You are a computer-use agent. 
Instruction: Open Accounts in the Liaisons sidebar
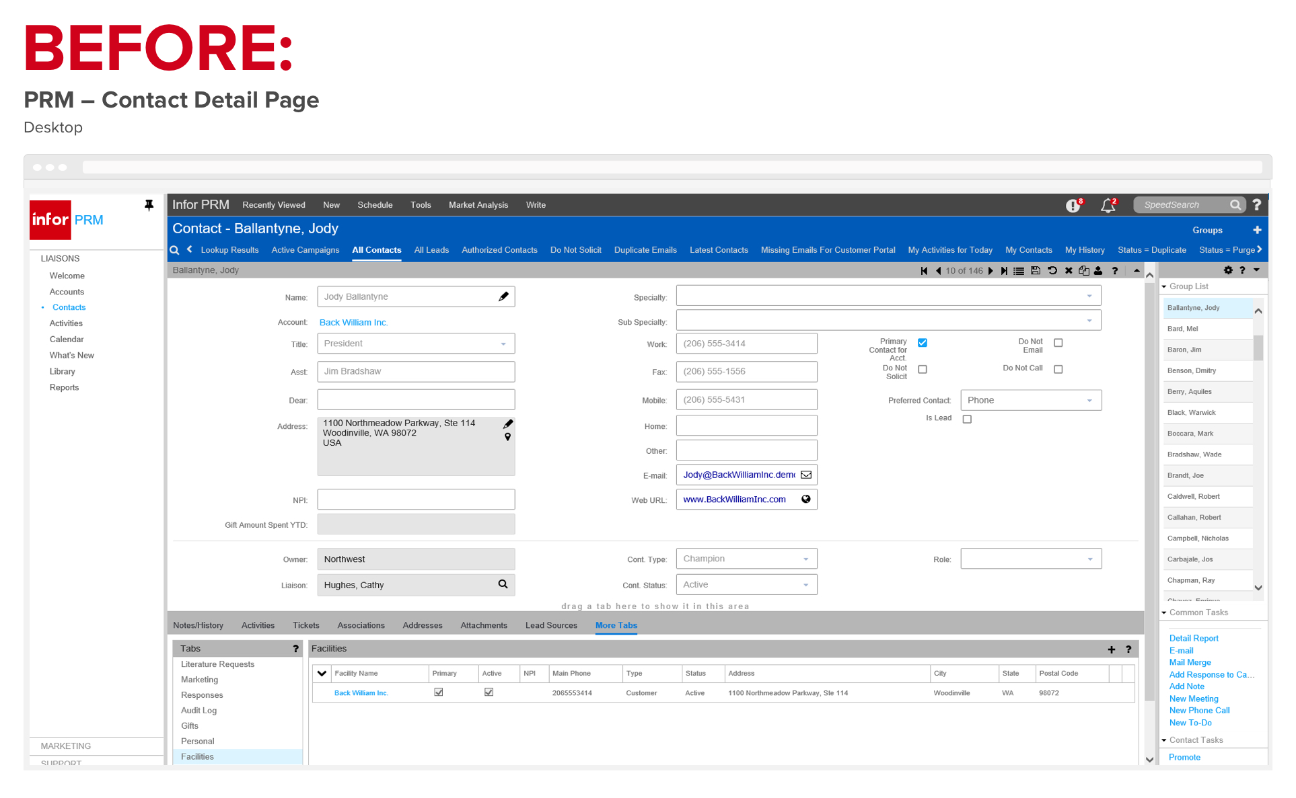tap(67, 292)
